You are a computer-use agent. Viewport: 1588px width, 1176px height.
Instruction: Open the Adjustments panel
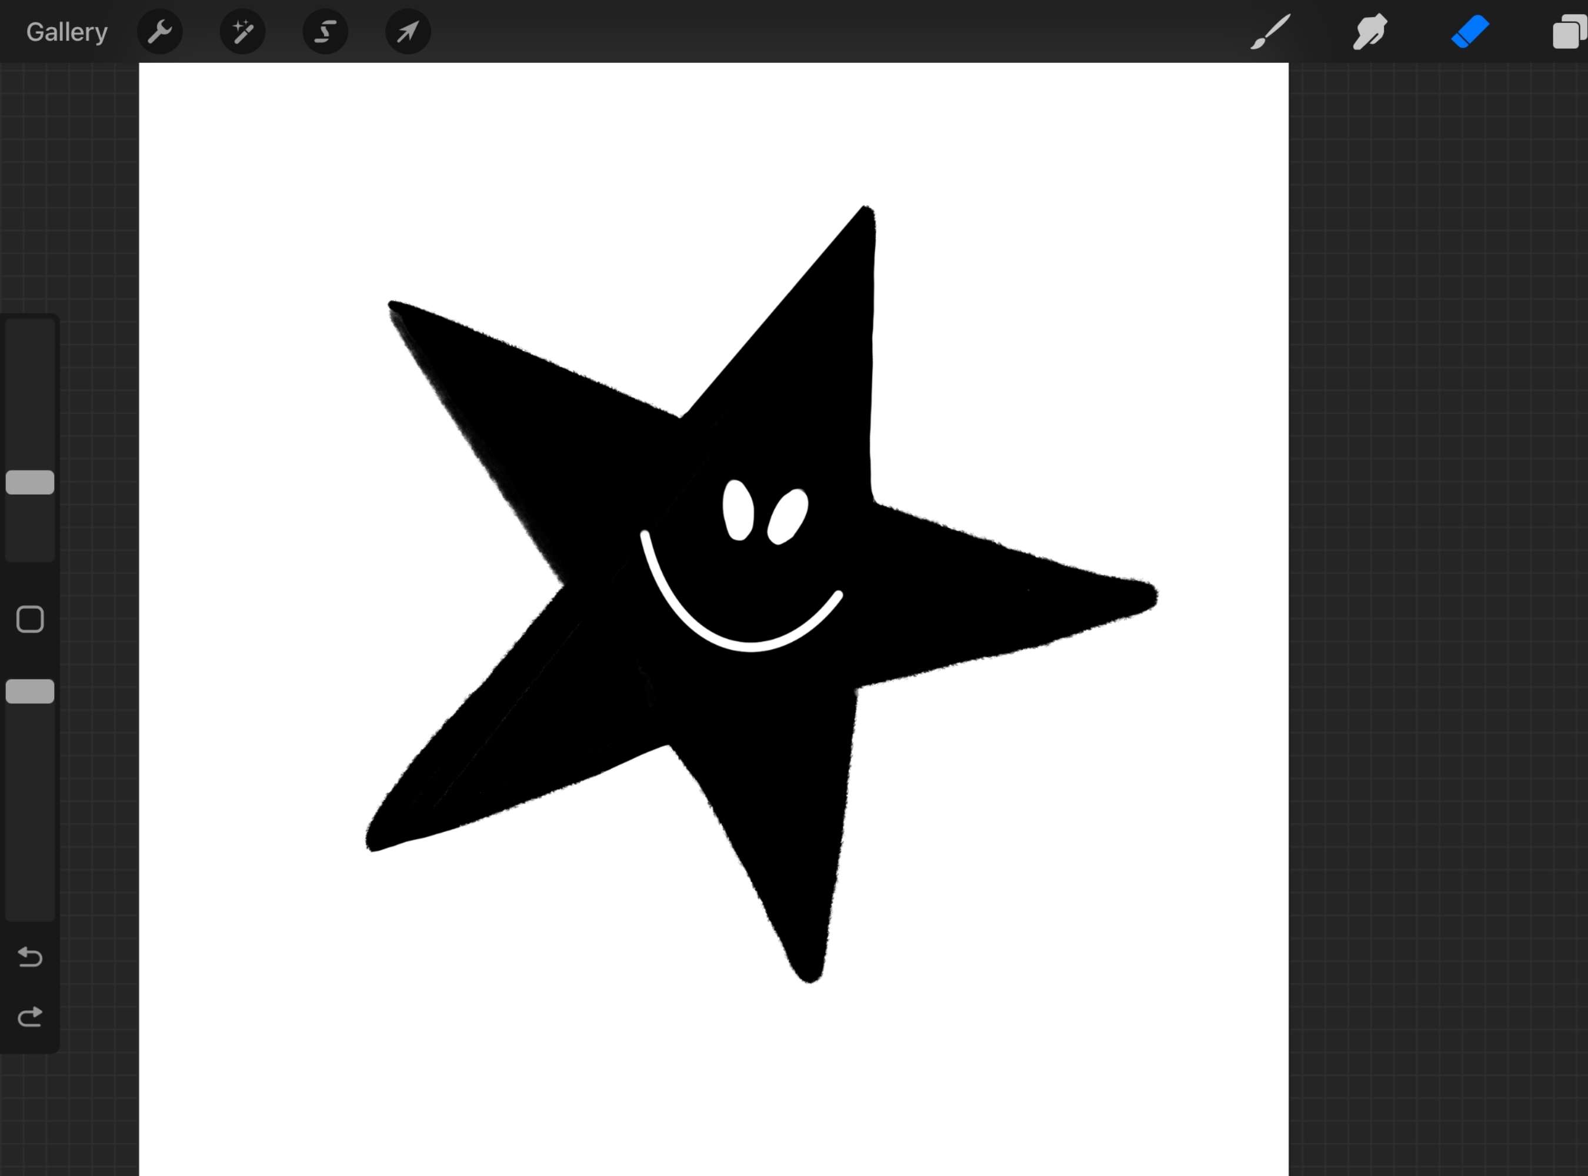pos(242,31)
